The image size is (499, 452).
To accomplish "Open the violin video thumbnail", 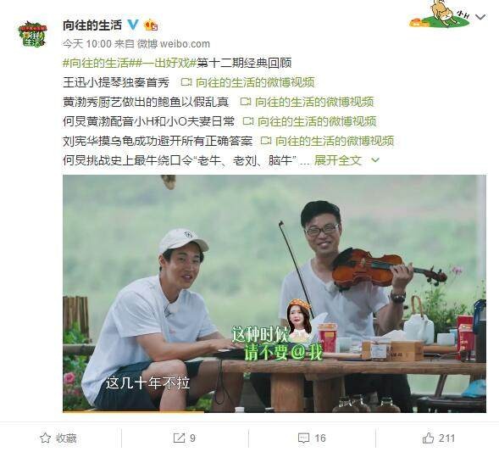I will point(274,293).
